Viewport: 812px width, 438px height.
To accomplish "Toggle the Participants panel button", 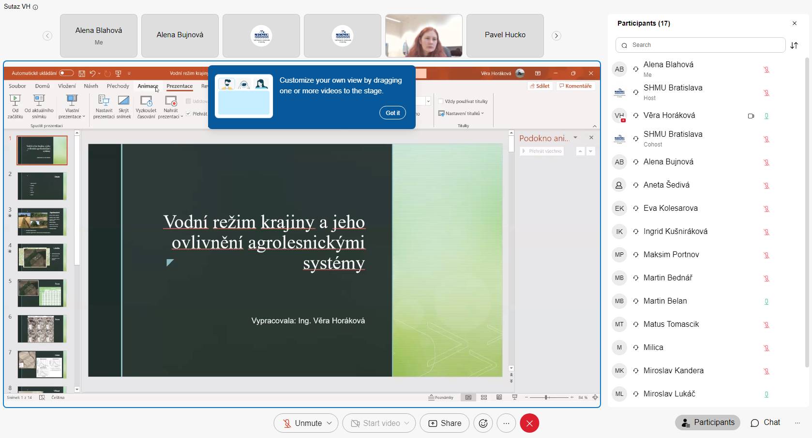I will [x=707, y=423].
